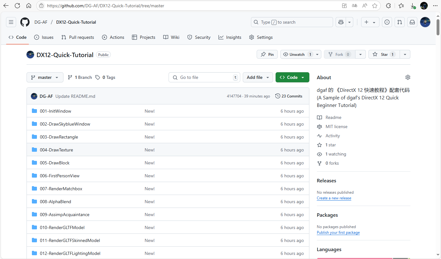441x259 pixels.
Task: Open the 1 Branch link
Action: (x=80, y=77)
